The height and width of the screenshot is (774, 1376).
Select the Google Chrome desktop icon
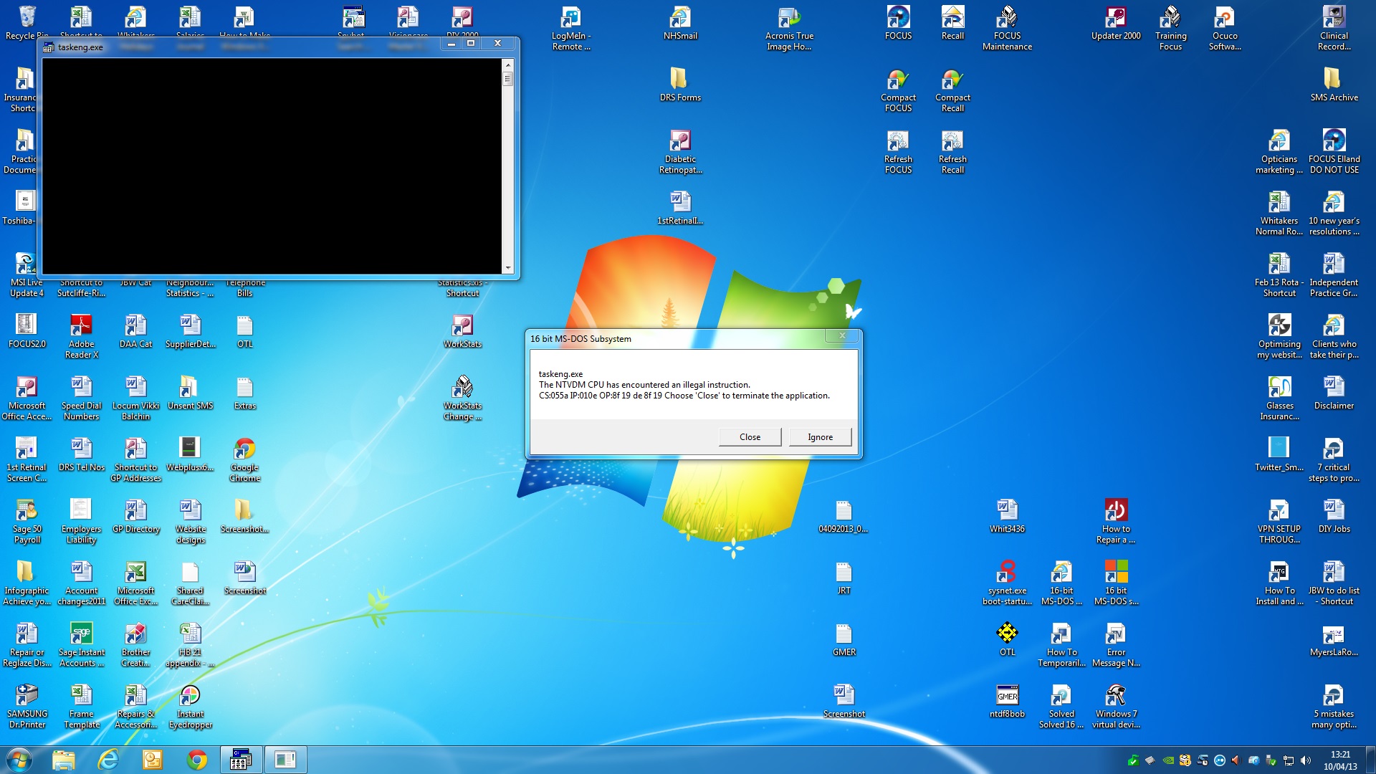coord(244,460)
